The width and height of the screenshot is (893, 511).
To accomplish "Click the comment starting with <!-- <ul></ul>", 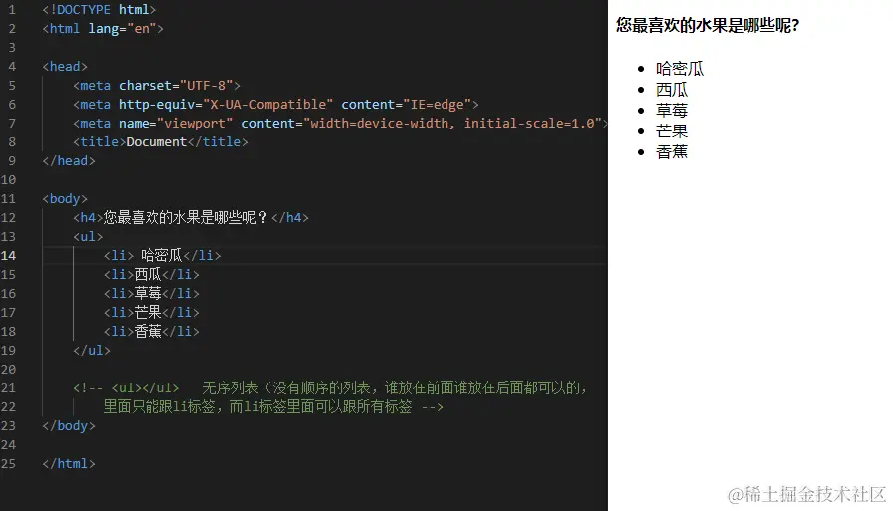I will (330, 388).
